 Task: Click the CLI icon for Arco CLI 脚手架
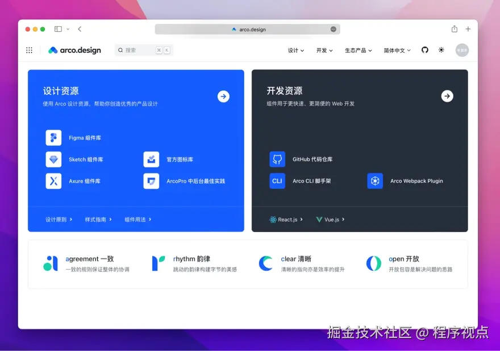coord(277,181)
